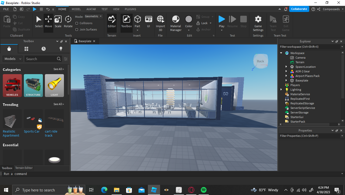Click the notifications bell icon
The image size is (345, 195).
tap(286, 9)
